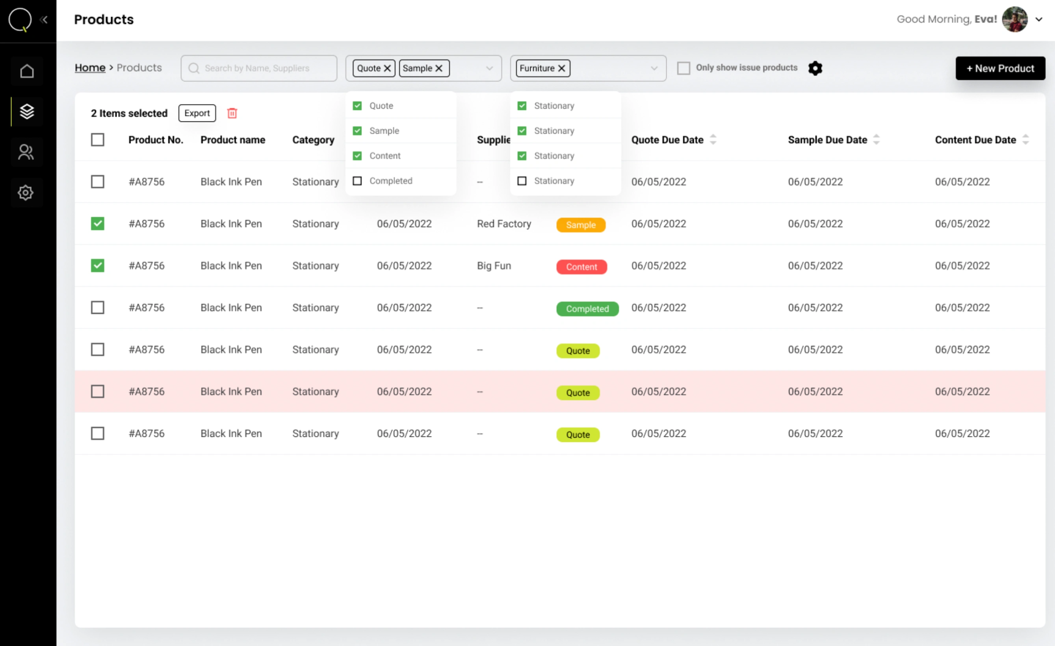This screenshot has width=1055, height=646.
Task: Toggle the select-all header checkbox
Action: pyautogui.click(x=98, y=139)
